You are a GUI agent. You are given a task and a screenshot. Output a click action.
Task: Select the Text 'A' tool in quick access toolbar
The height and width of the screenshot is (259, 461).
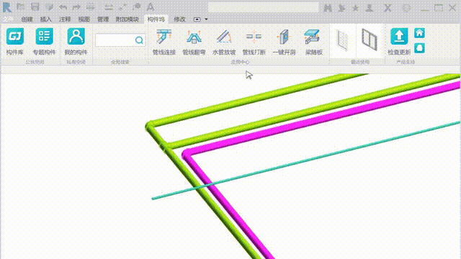coord(151,7)
